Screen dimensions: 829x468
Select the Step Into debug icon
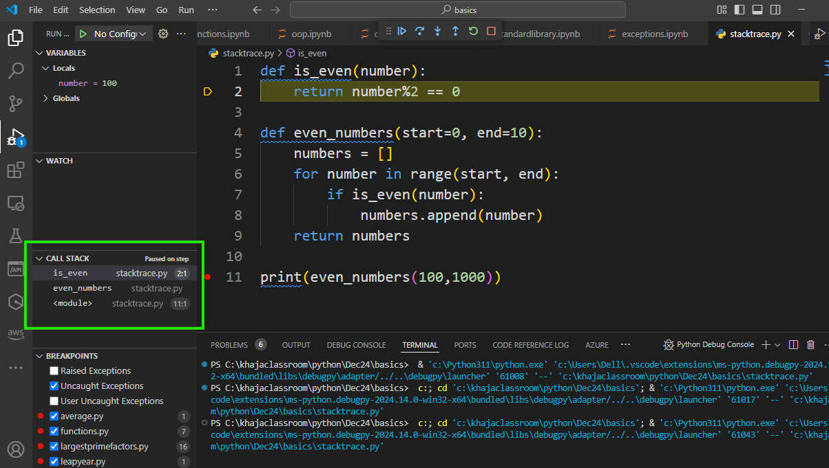(437, 30)
